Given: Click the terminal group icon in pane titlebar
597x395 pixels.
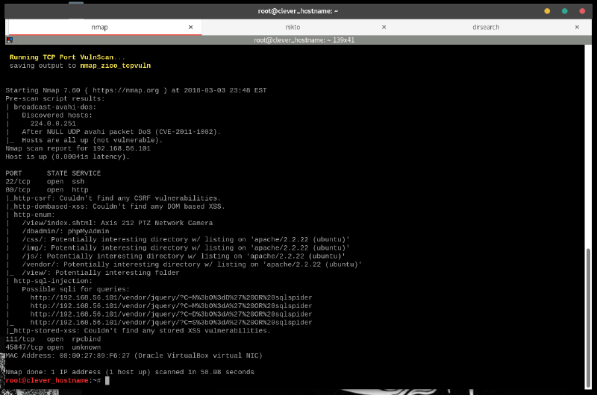Looking at the screenshot, I should (9, 39).
